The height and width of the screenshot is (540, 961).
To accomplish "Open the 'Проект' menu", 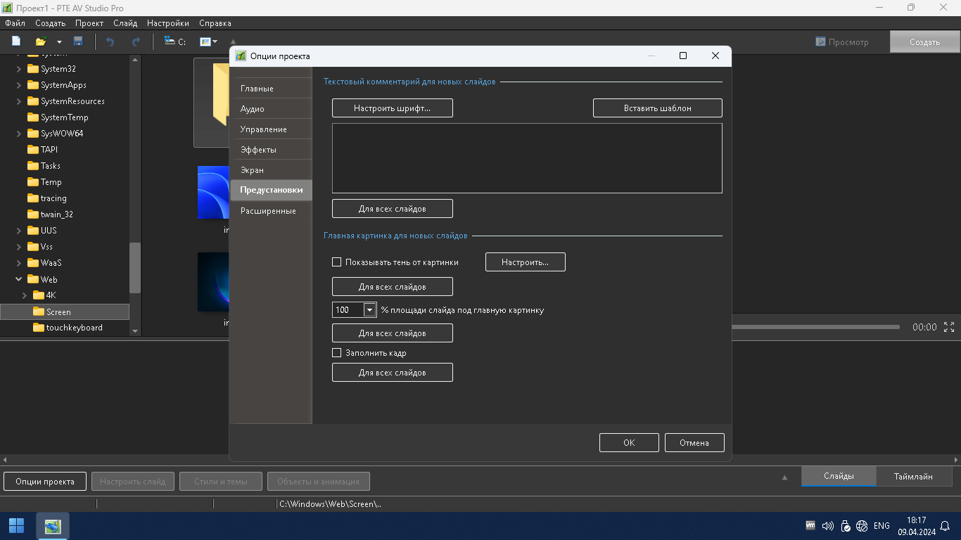I will click(x=89, y=23).
